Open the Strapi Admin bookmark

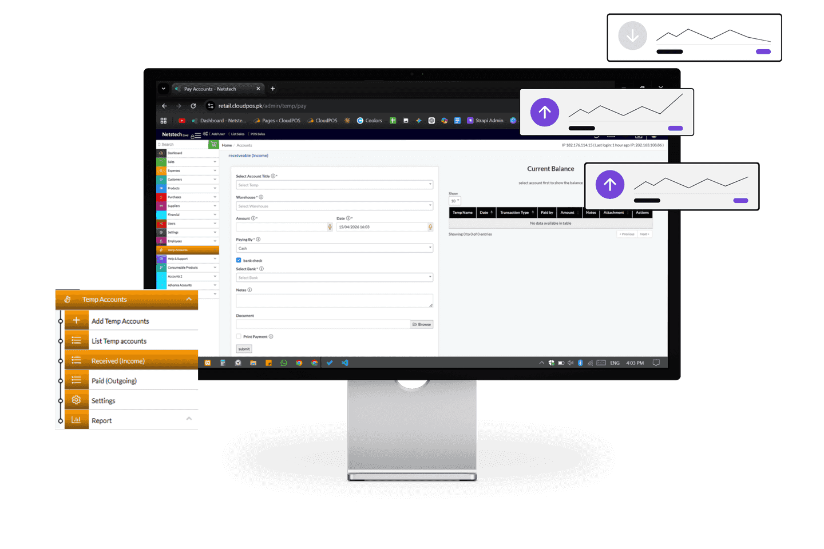coord(485,121)
